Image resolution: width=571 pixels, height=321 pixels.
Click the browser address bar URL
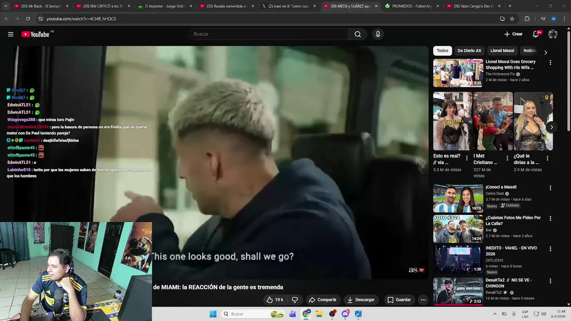coord(81,19)
